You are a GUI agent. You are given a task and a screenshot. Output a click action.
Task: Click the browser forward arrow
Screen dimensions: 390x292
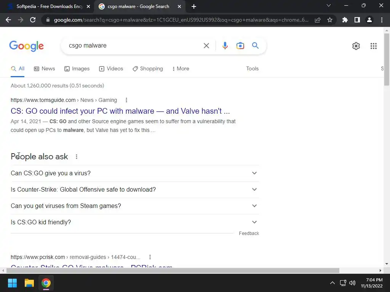(x=21, y=20)
